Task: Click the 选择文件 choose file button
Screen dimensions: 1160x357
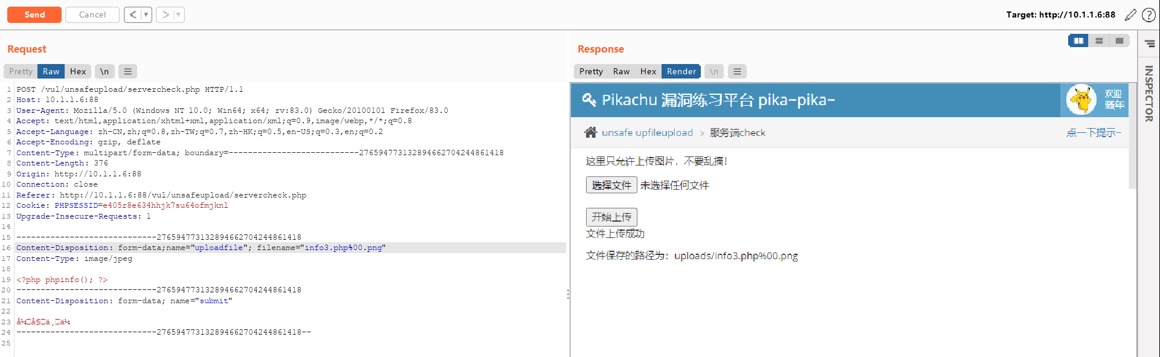Action: click(611, 185)
